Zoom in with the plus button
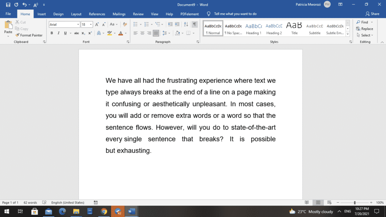 point(371,202)
